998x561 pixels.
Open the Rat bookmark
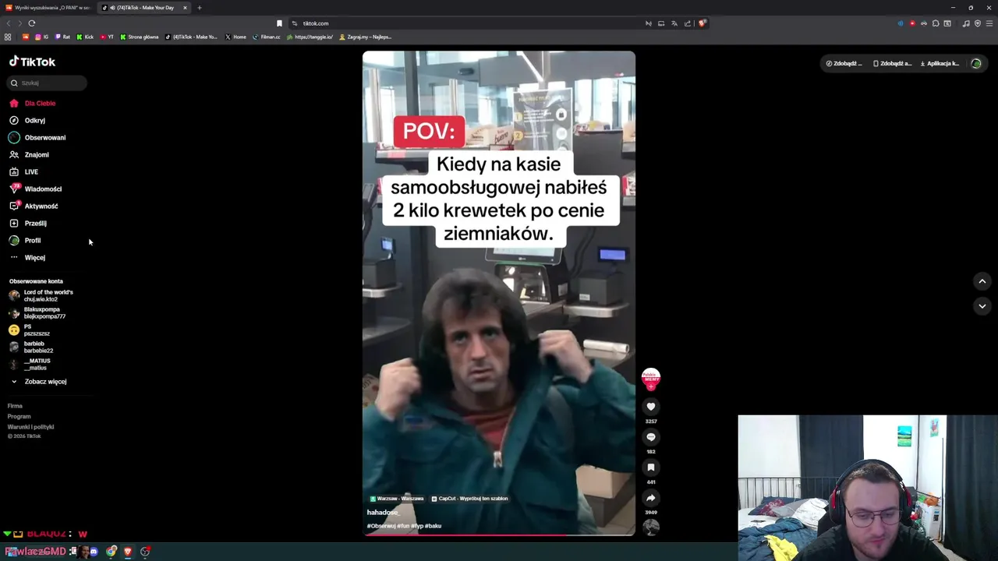62,37
